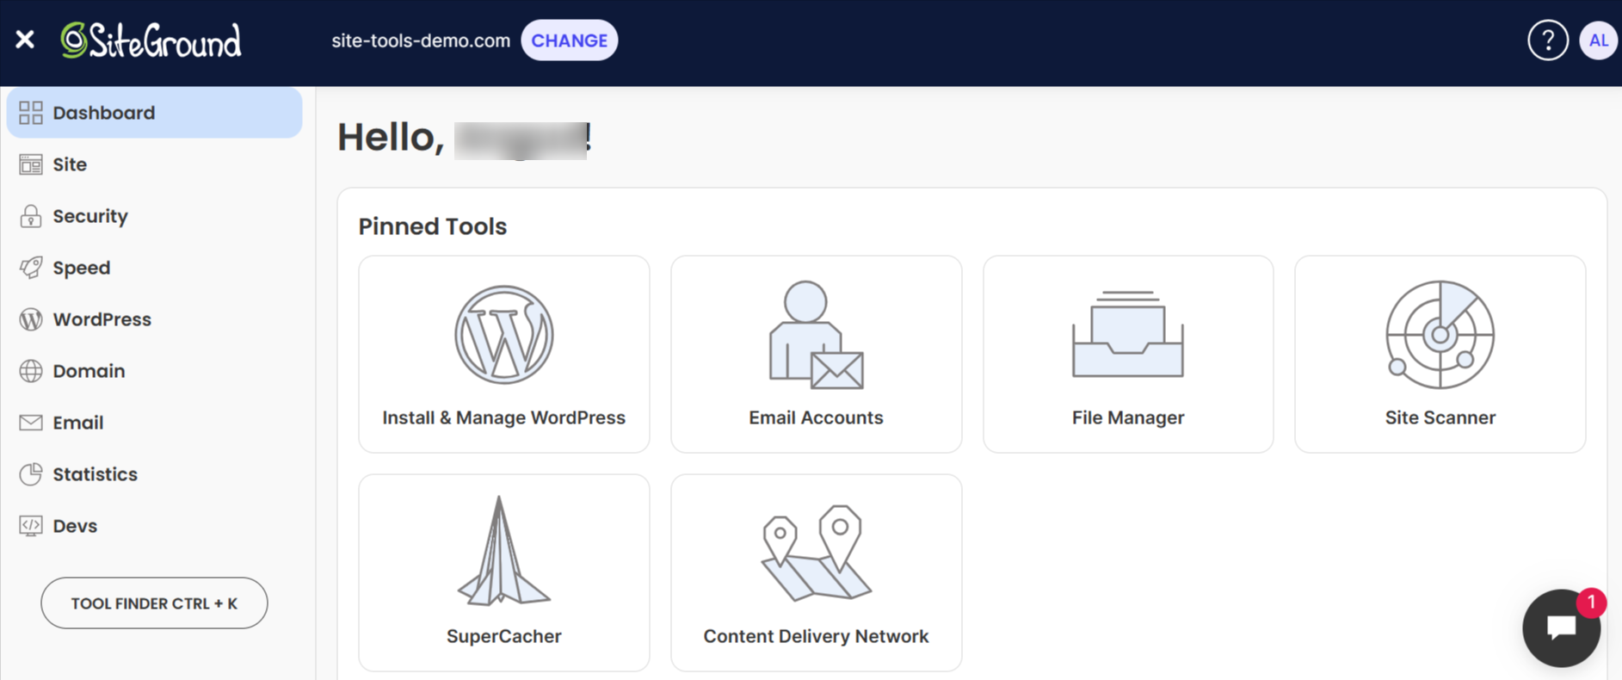Close the sidebar with the X icon

[x=25, y=40]
